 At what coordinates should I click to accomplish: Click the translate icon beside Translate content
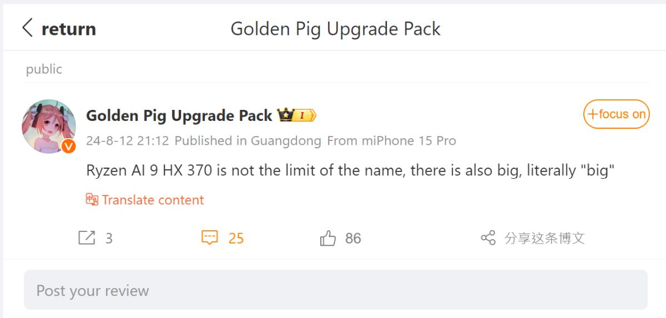pyautogui.click(x=92, y=200)
